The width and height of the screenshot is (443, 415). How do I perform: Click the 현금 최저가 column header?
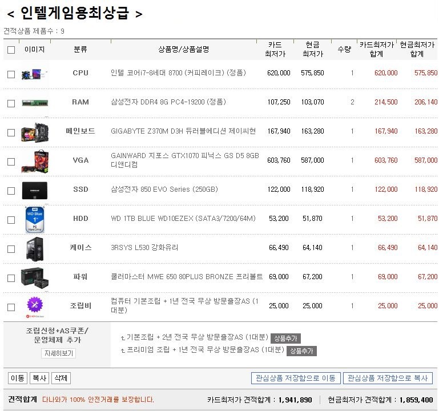(x=313, y=50)
